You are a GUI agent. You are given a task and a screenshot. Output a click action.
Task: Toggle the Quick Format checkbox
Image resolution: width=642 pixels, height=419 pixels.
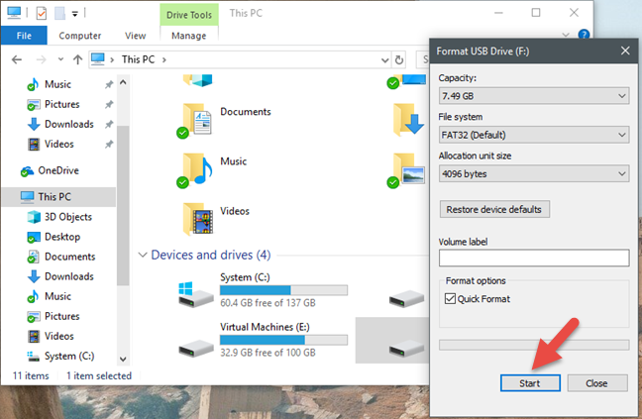pyautogui.click(x=450, y=299)
